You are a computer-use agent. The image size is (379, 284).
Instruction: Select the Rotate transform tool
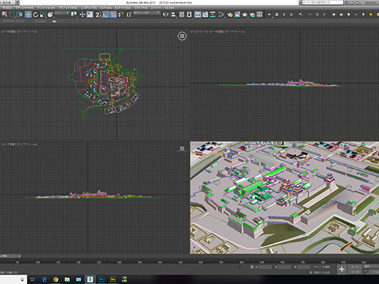coord(36,14)
